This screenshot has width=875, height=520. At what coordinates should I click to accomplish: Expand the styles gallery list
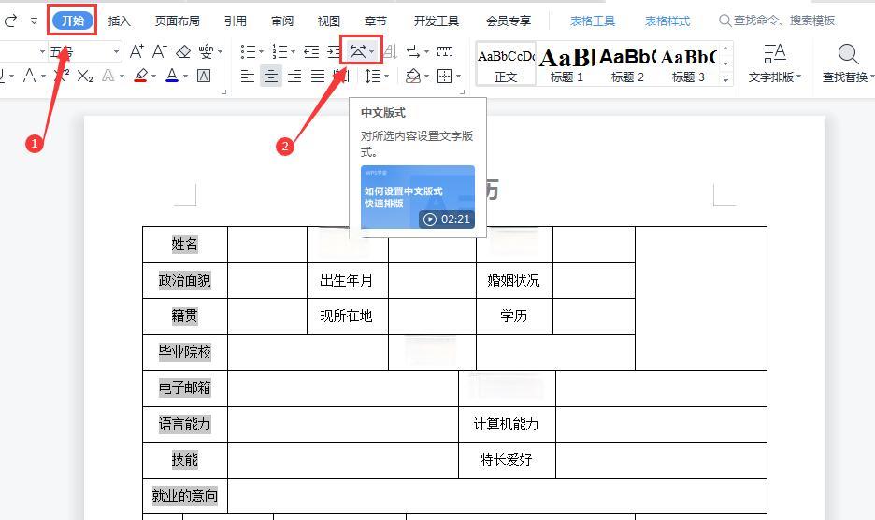tap(726, 80)
